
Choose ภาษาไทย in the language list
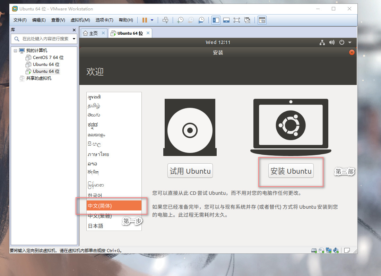114,154
